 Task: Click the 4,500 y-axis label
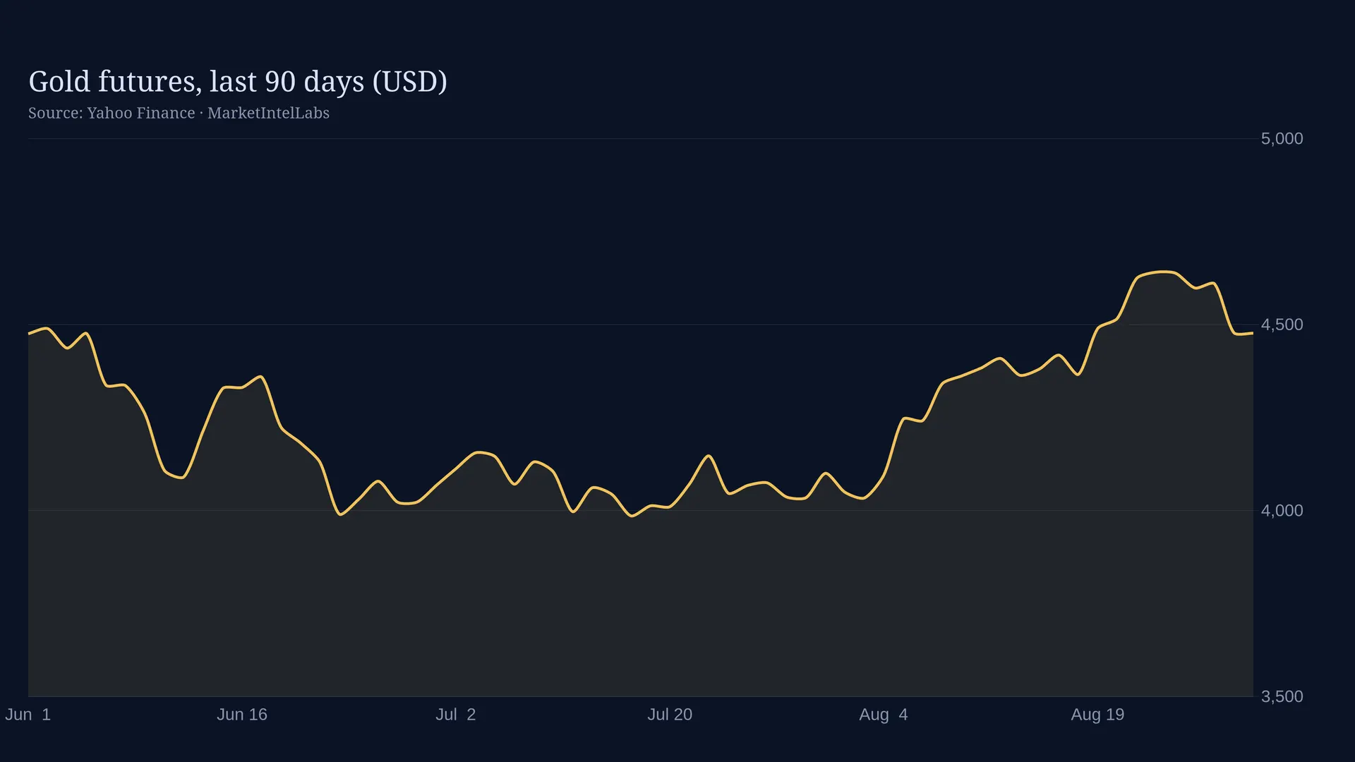click(x=1282, y=325)
